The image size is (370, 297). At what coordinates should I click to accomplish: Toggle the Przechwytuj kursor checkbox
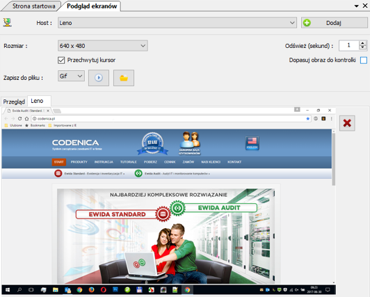(x=61, y=60)
